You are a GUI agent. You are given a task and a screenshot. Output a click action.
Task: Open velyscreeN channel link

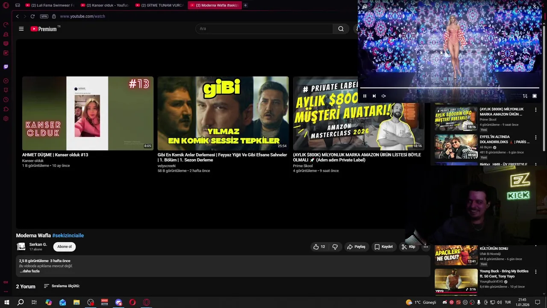[167, 166]
